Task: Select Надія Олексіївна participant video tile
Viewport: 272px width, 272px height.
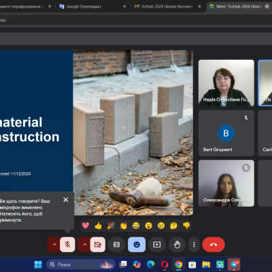Action: click(226, 83)
